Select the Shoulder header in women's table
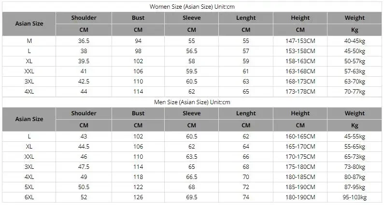This screenshot has width=384, height=205. coord(84,18)
